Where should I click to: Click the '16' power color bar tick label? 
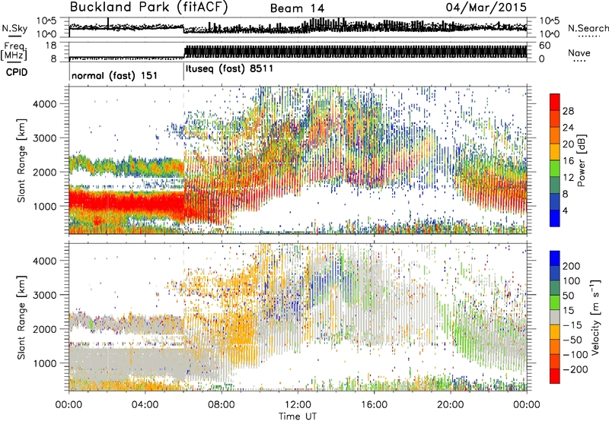568,161
